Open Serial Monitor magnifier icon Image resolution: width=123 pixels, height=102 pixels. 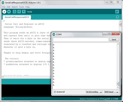click(x=117, y=12)
